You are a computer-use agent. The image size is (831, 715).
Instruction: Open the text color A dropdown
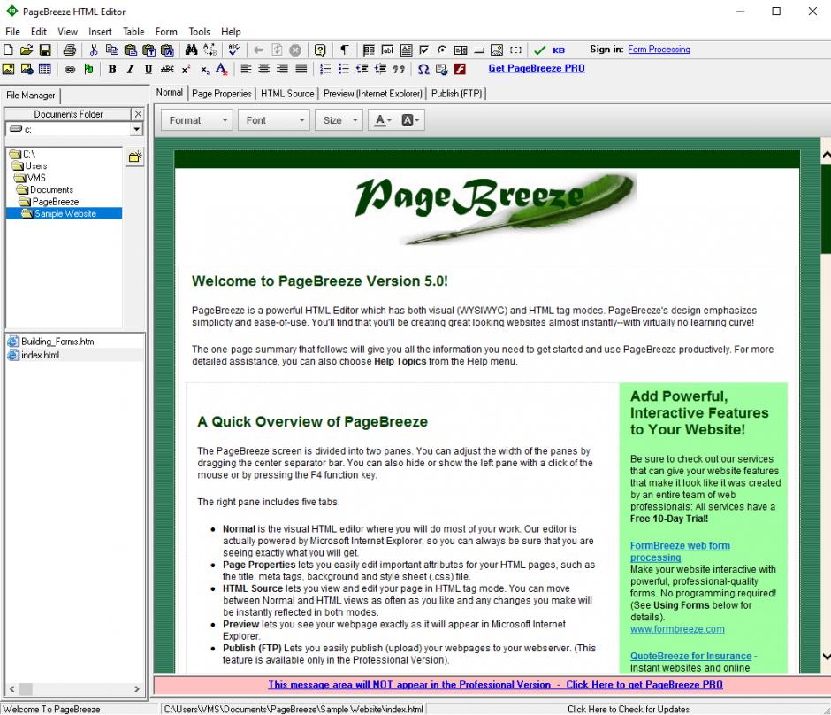(383, 120)
